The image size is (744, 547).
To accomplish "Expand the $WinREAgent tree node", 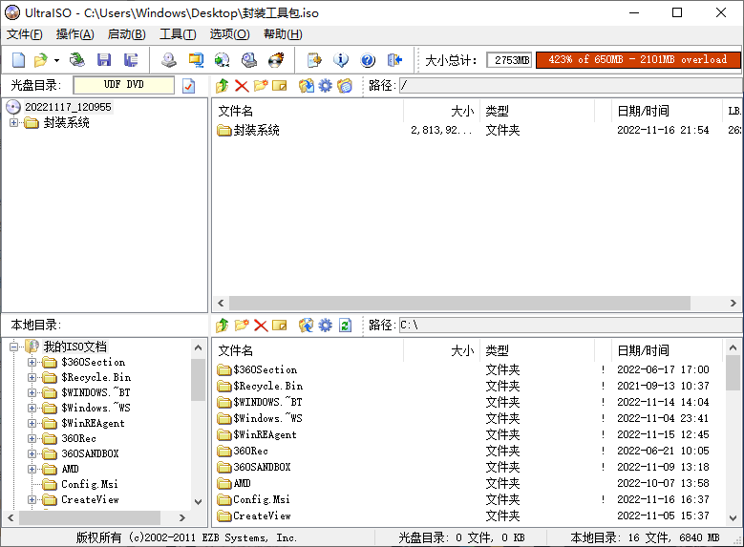I will tap(32, 423).
